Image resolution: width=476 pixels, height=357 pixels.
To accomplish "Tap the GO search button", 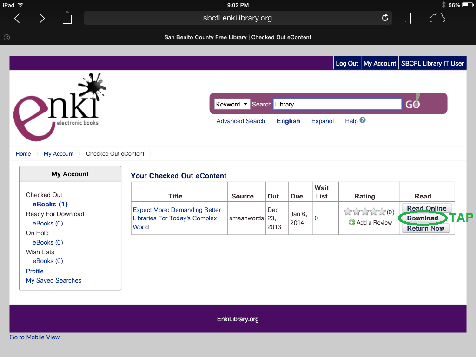I will tap(413, 103).
